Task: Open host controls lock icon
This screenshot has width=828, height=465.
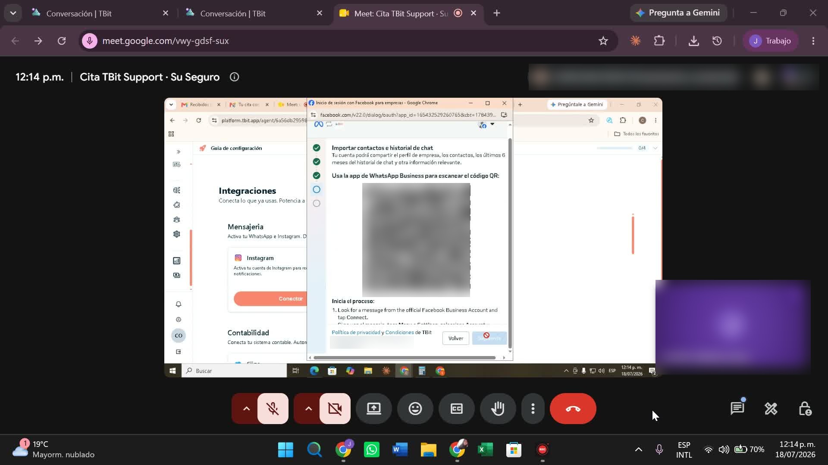Action: click(805, 409)
